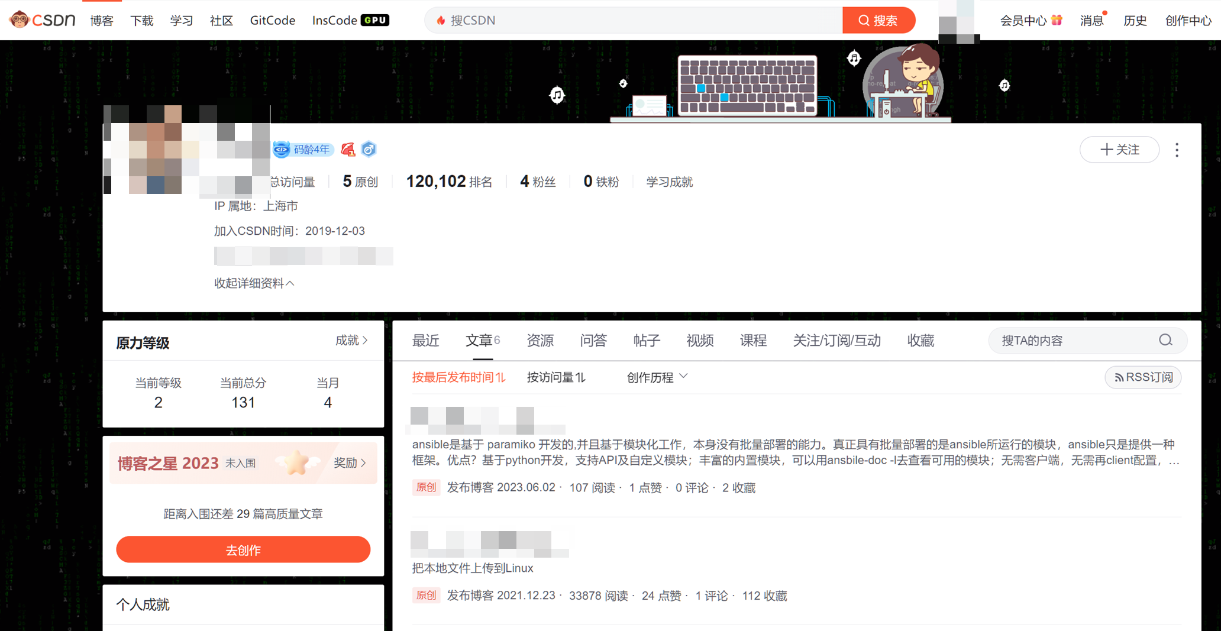Image resolution: width=1221 pixels, height=631 pixels.
Task: Click the GPU badge next to InsCode
Action: click(x=375, y=20)
